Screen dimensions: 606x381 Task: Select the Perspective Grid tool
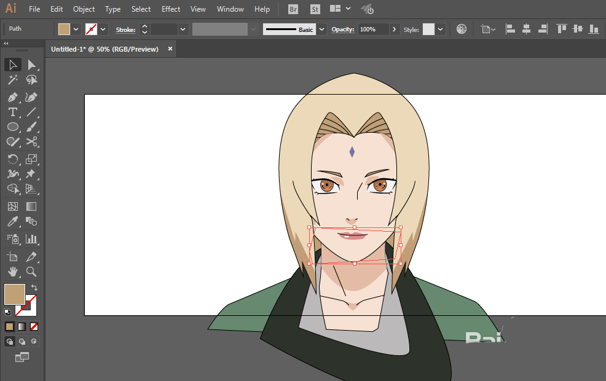click(x=31, y=189)
